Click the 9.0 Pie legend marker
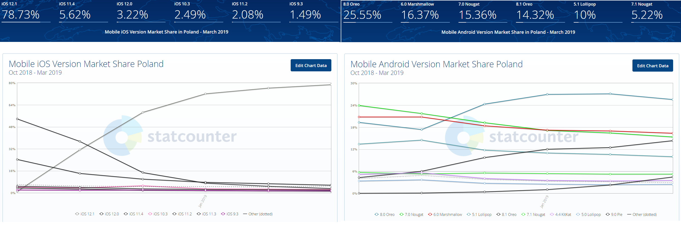Screen dimensions: 681x226 608,214
